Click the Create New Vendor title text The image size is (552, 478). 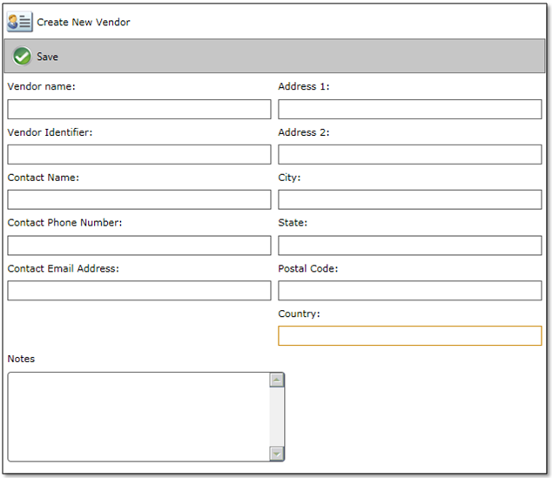coord(84,22)
